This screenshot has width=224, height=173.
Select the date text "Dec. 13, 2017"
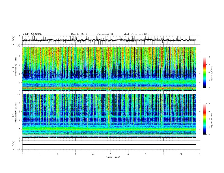(79, 34)
